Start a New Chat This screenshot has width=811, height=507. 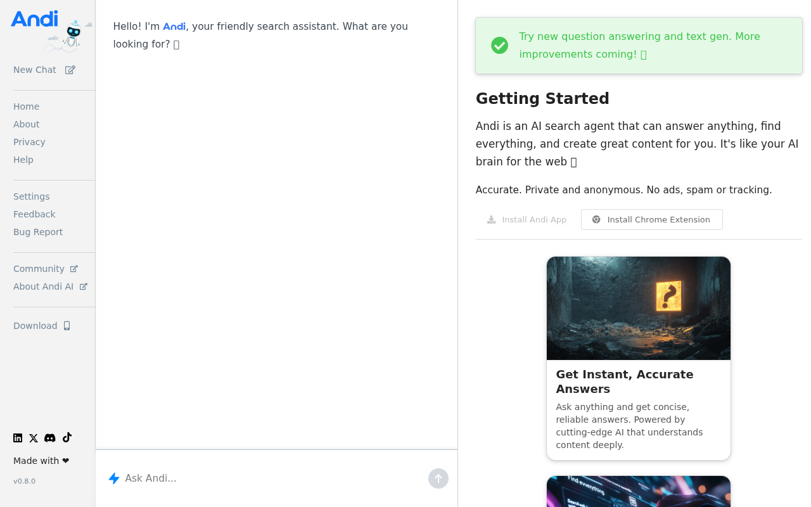tap(44, 70)
